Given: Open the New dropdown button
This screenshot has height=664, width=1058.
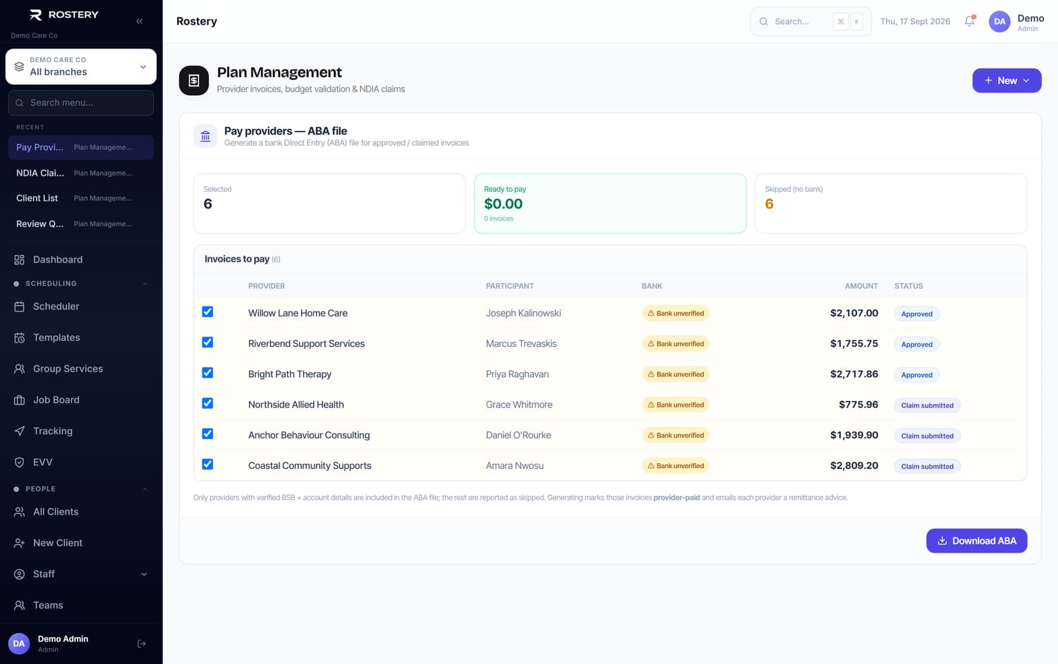Looking at the screenshot, I should [x=1007, y=80].
